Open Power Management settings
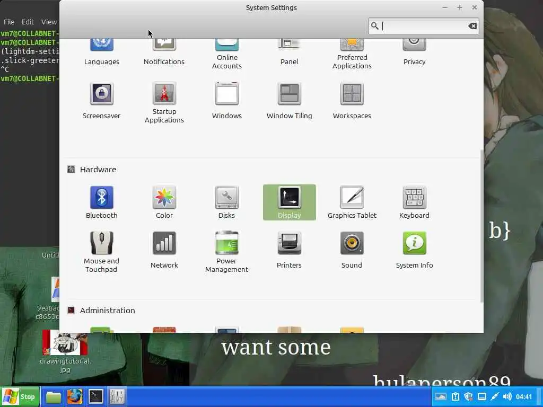The image size is (543, 407). [x=227, y=252]
